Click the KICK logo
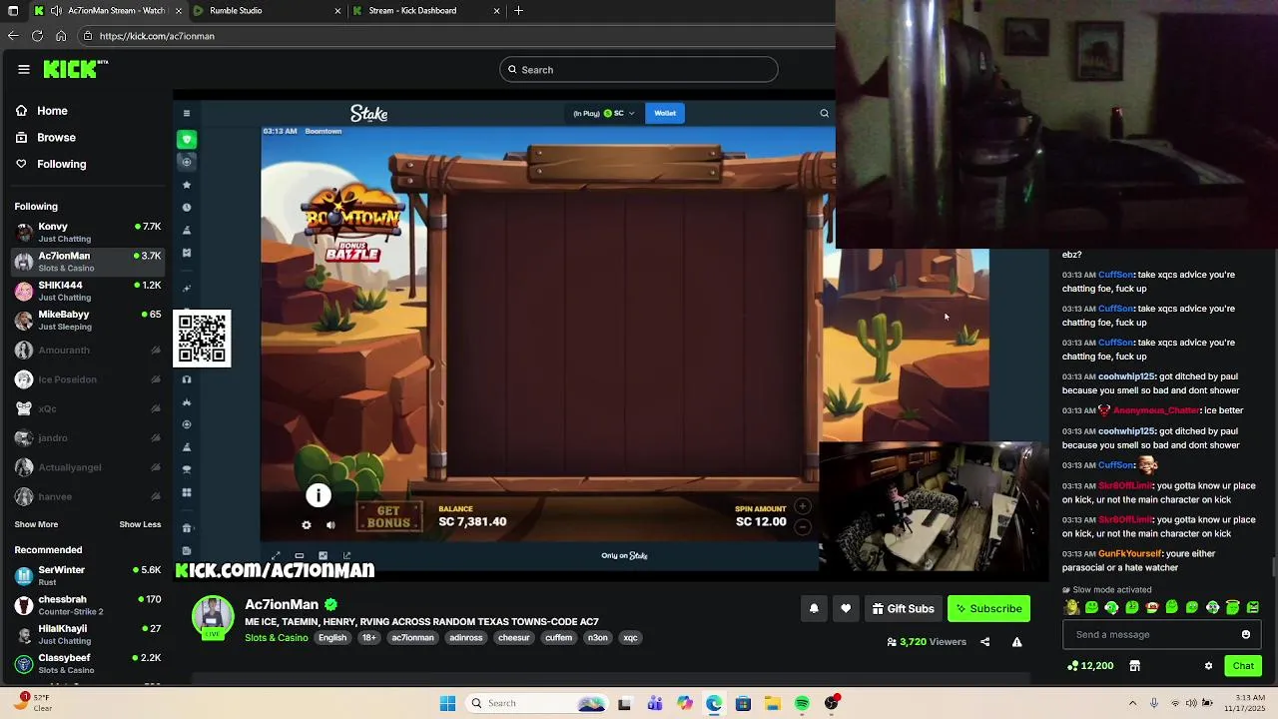This screenshot has height=719, width=1278. (75, 69)
